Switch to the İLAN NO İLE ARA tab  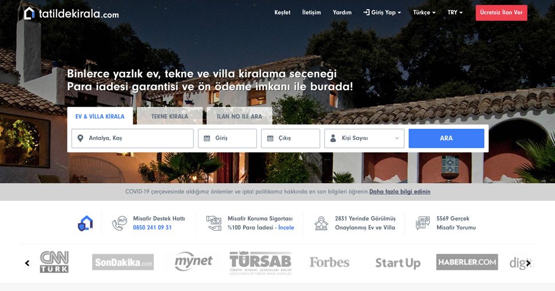[x=239, y=116]
